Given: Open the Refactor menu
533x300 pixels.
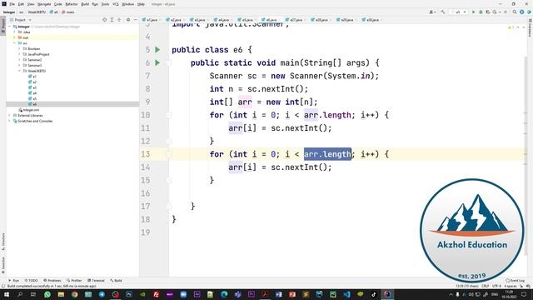Looking at the screenshot, I should click(72, 4).
